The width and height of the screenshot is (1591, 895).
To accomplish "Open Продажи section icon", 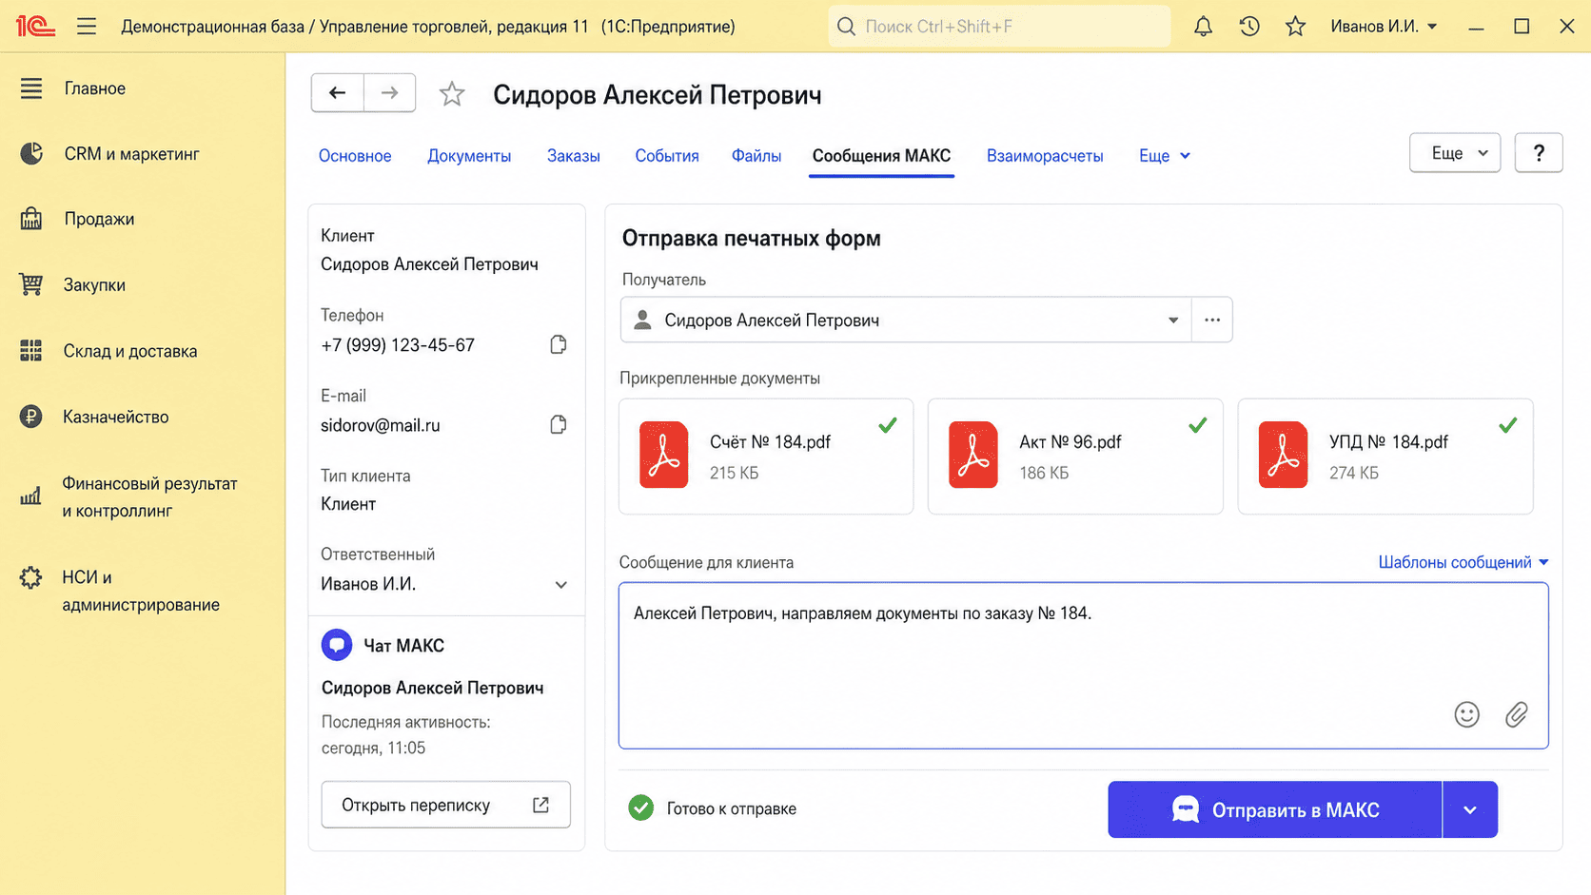I will (31, 219).
